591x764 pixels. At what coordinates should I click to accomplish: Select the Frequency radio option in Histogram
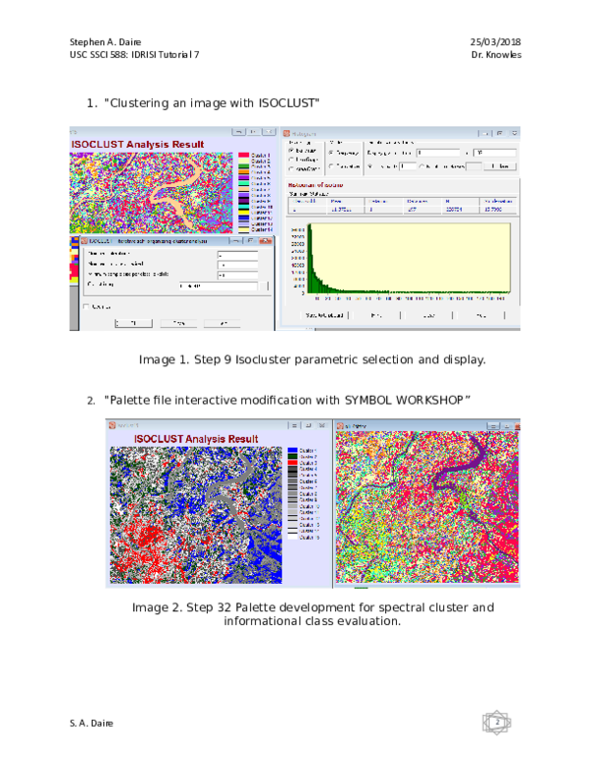point(331,153)
